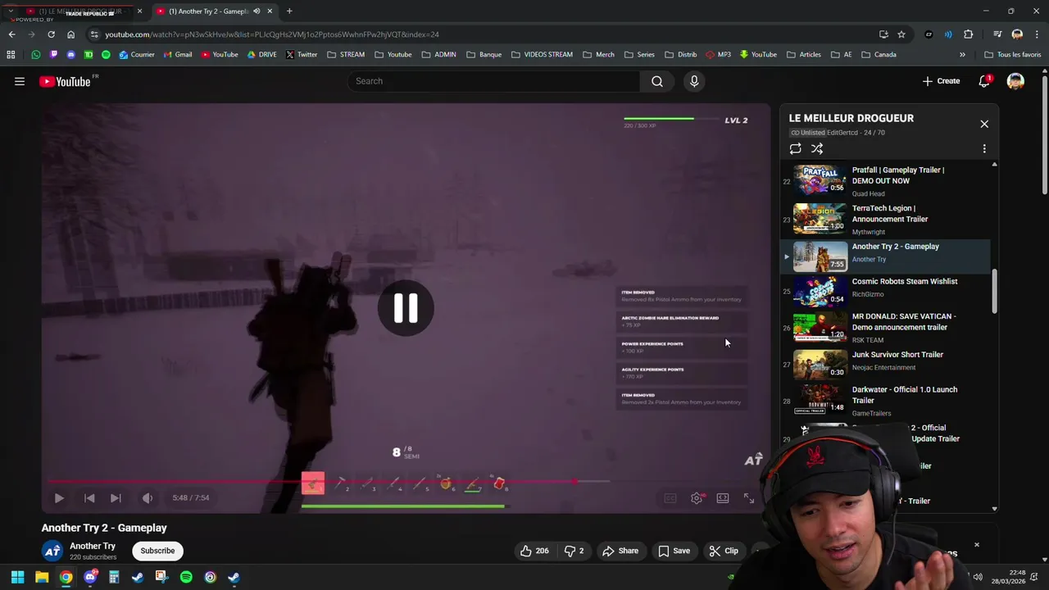The width and height of the screenshot is (1049, 590).
Task: Go to the YouTube home logo
Action: click(x=66, y=81)
